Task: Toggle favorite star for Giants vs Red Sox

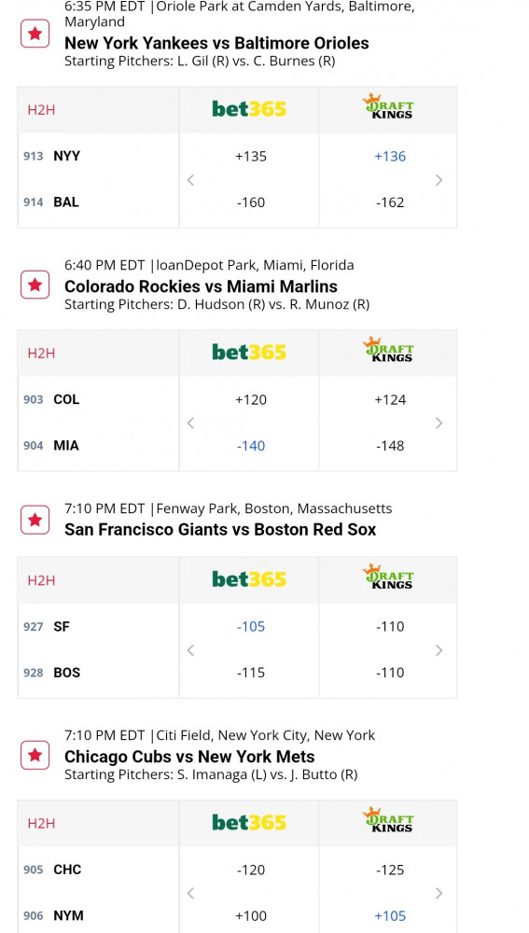Action: 35,520
